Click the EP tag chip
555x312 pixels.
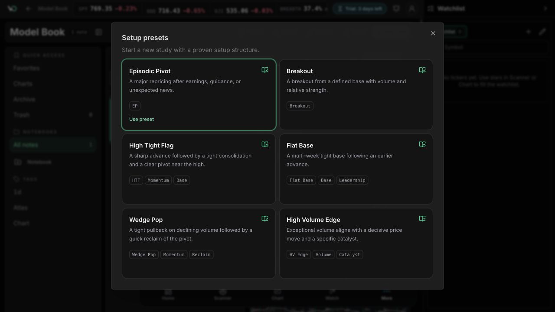tap(135, 106)
